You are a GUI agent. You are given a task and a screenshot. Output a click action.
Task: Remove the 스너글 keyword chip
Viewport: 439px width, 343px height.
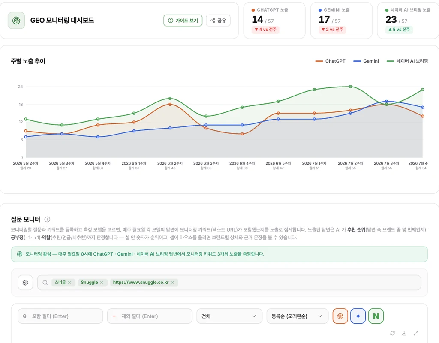click(x=69, y=283)
